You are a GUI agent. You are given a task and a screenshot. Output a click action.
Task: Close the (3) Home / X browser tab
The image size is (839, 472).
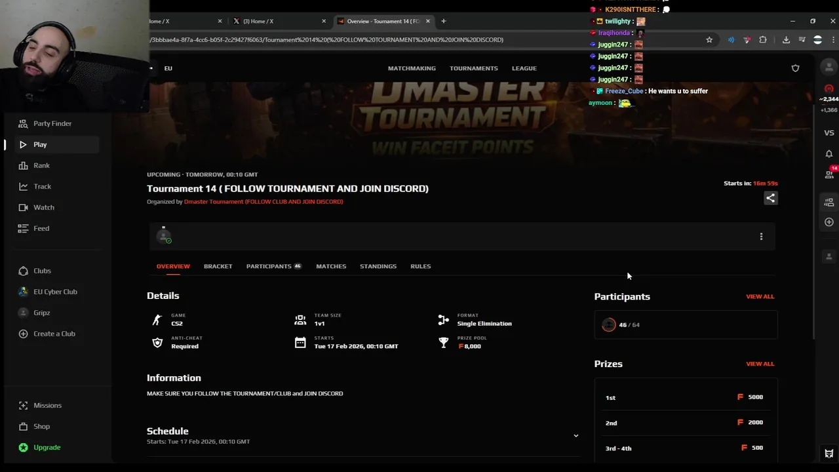[324, 21]
